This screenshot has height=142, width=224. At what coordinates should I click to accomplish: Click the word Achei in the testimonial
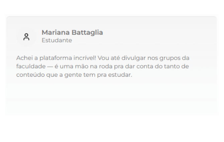click(x=24, y=58)
